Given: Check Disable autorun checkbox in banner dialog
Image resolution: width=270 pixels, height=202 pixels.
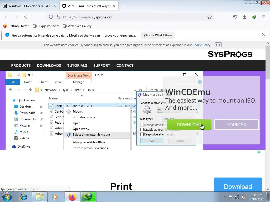Looking at the screenshot, I should pos(142,129).
